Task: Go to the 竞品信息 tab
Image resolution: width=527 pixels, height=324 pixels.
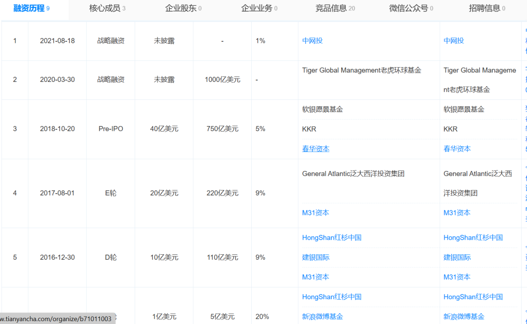Action: [x=335, y=8]
